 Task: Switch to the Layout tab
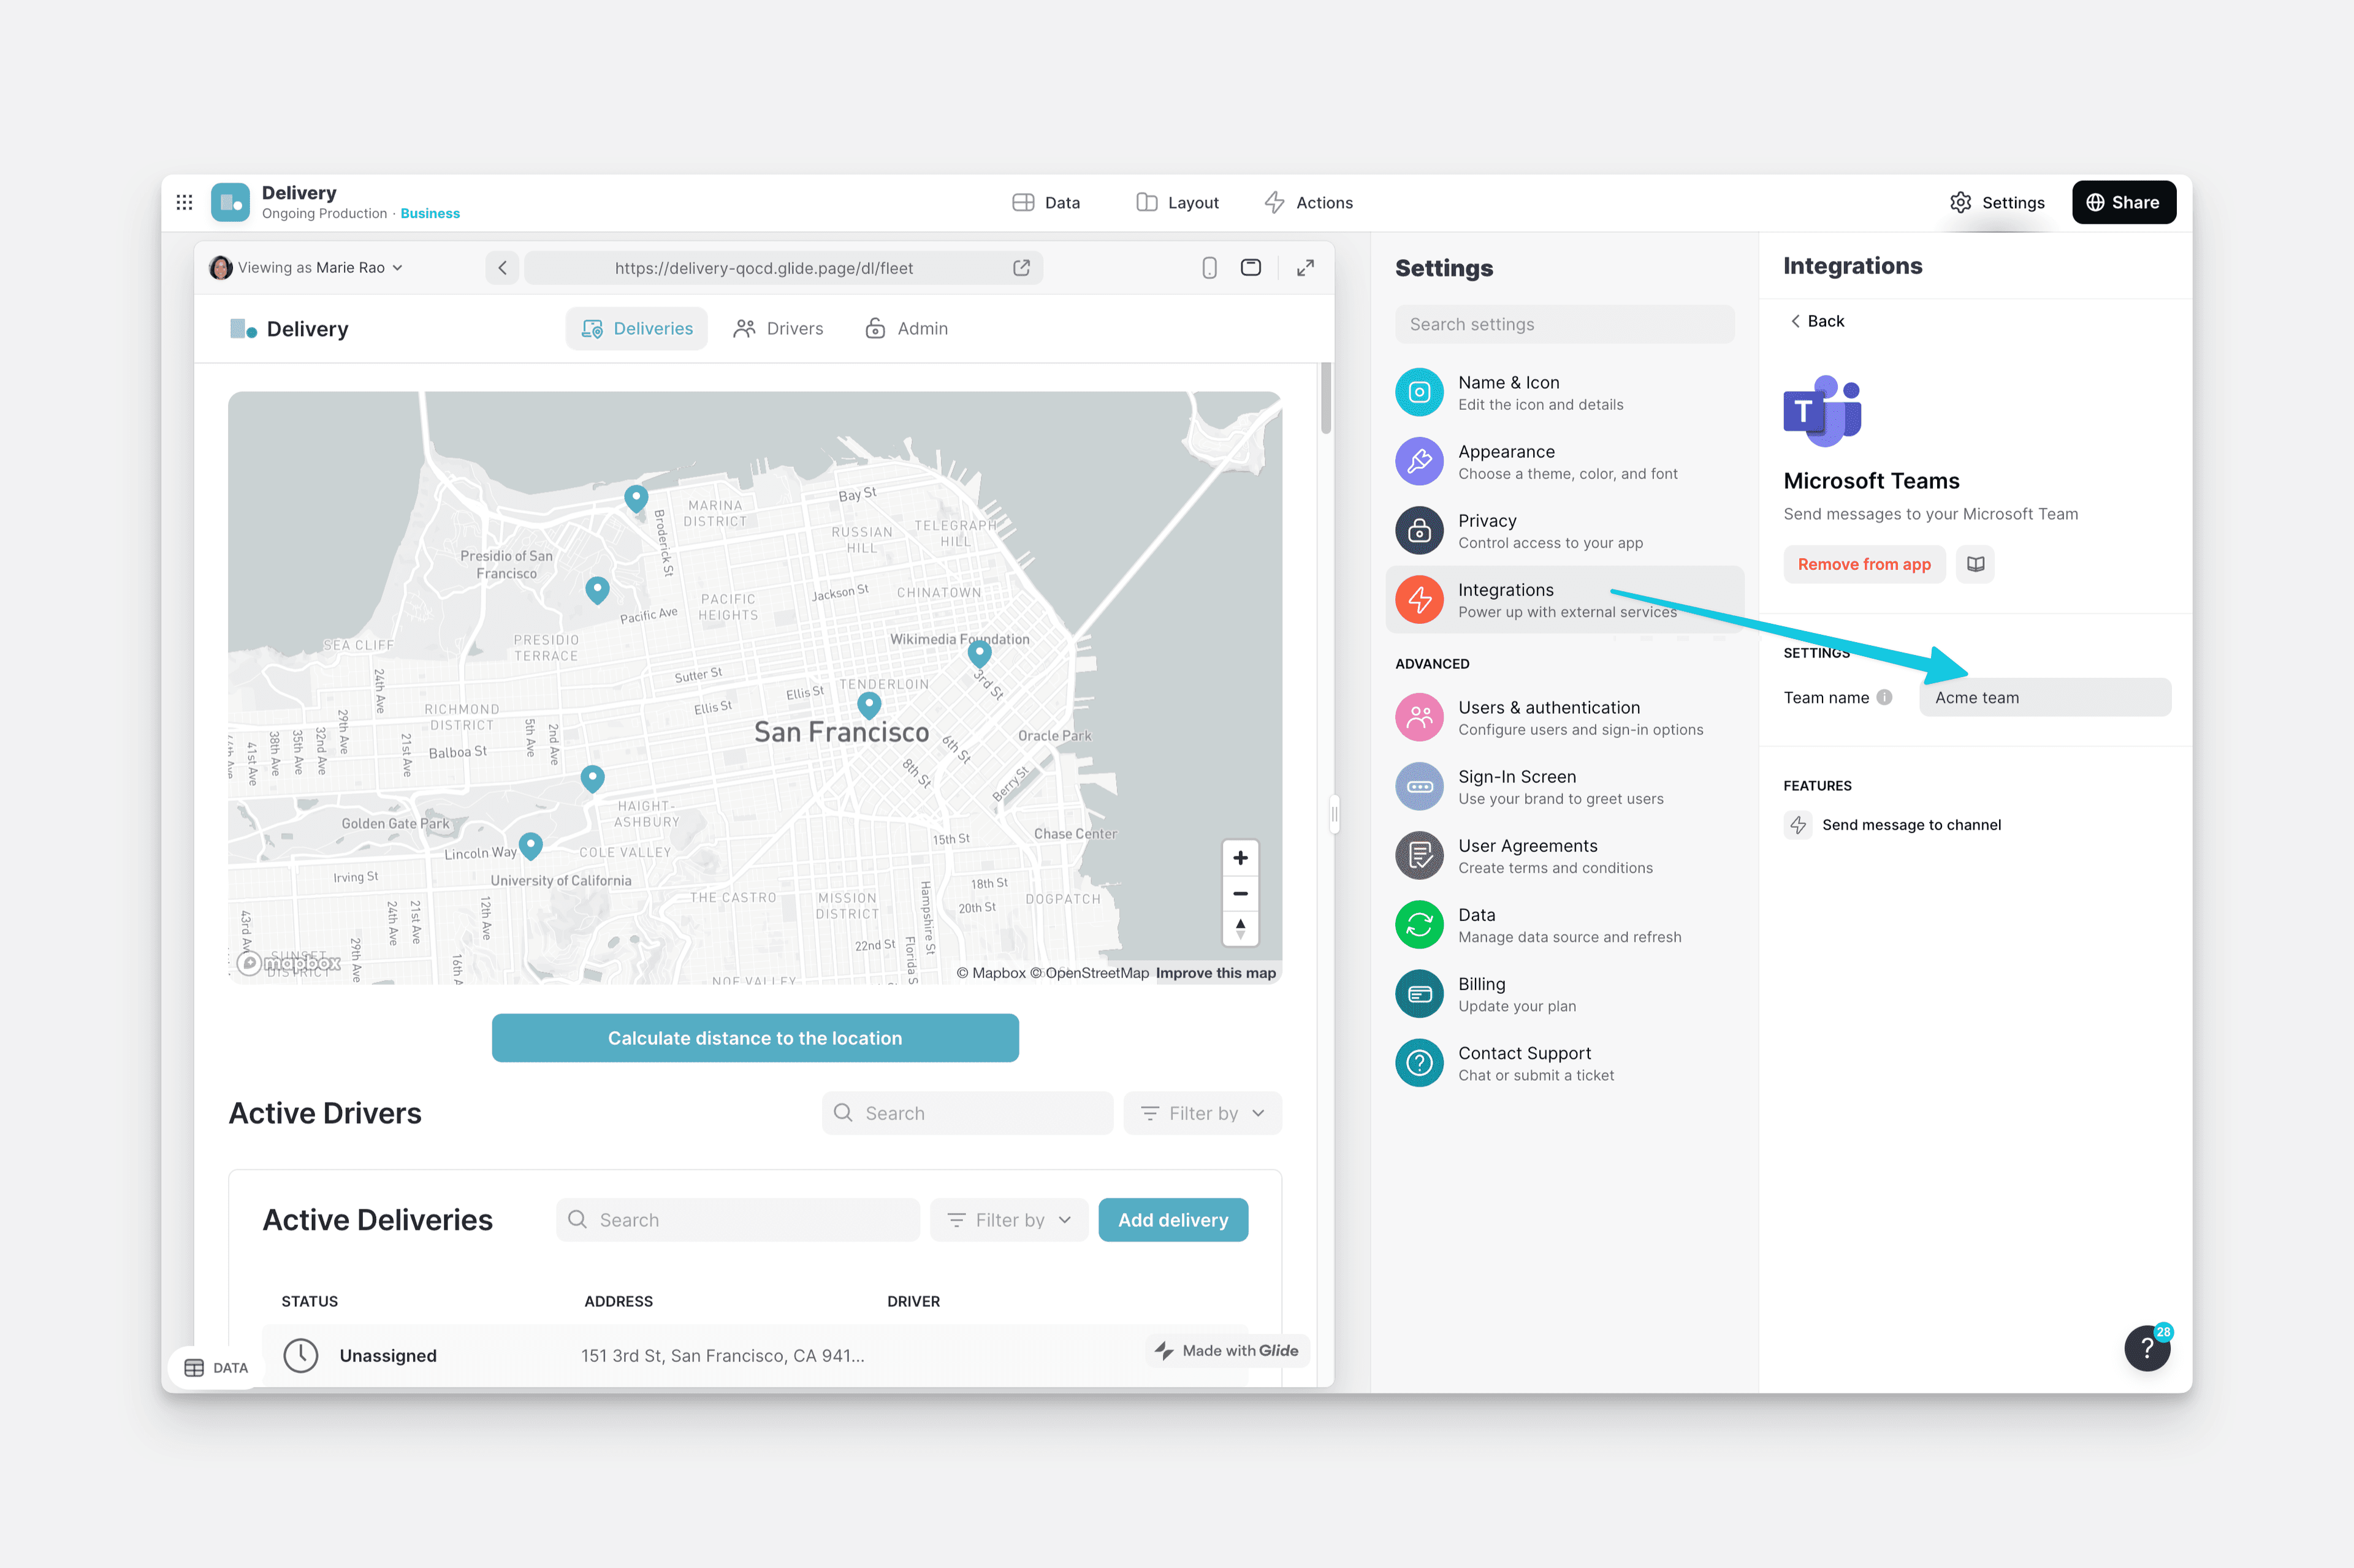pos(1178,202)
